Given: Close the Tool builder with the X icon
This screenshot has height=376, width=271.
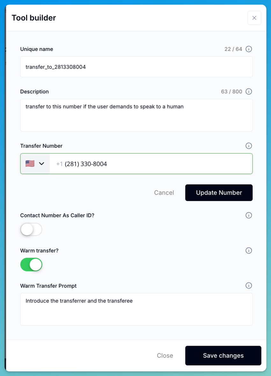Looking at the screenshot, I should pos(254,18).
